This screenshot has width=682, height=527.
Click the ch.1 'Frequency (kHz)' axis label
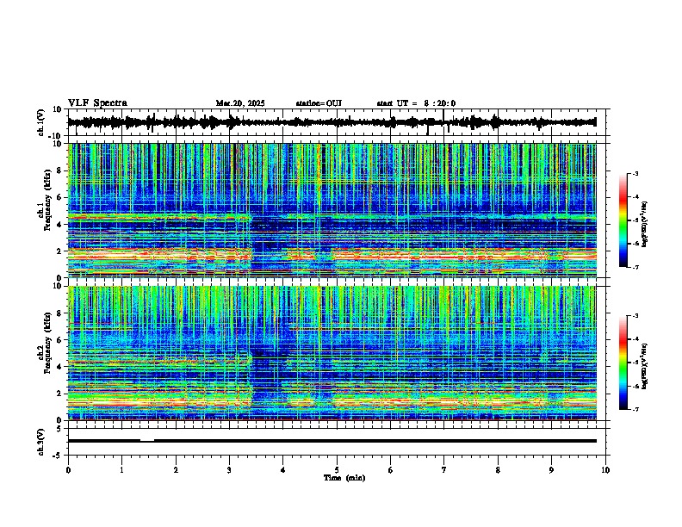pyautogui.click(x=47, y=201)
